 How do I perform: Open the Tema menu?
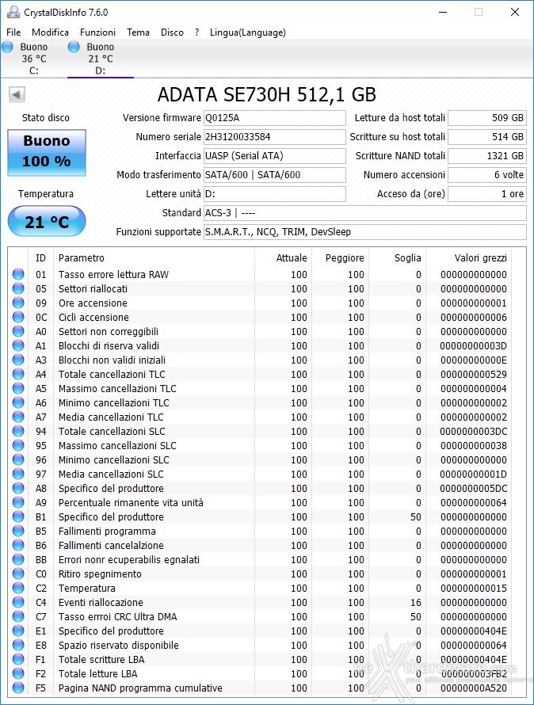[x=138, y=32]
